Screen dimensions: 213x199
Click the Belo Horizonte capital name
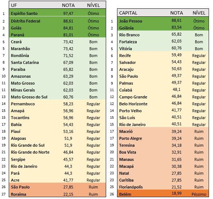pyautogui.click(x=133, y=104)
